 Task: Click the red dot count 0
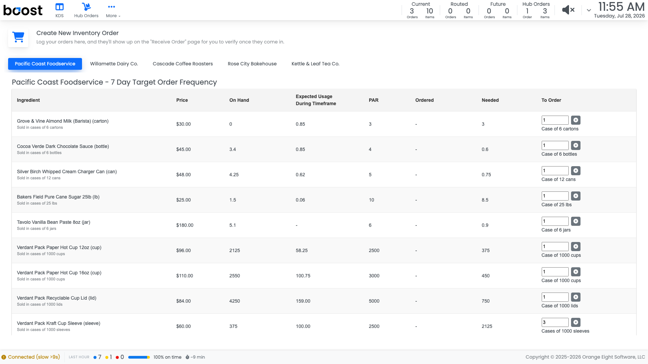(120, 357)
